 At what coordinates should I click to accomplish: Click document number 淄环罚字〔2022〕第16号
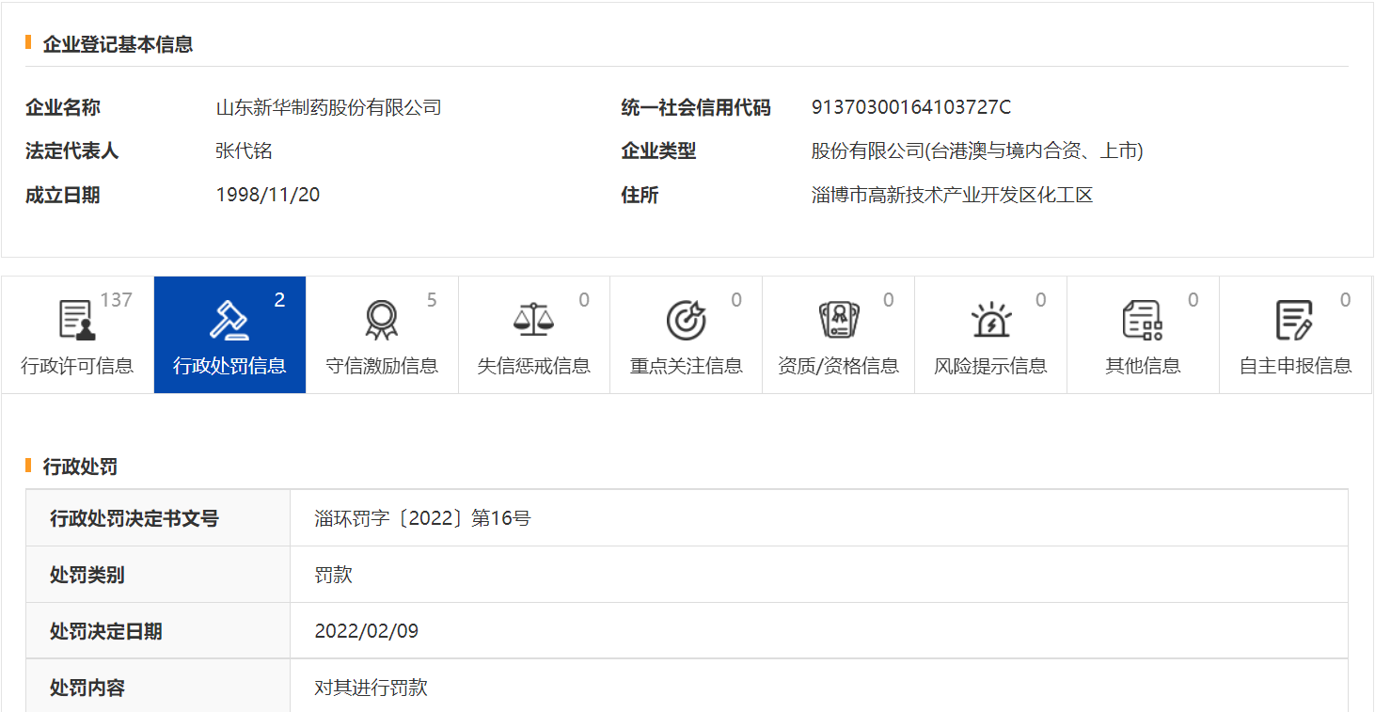click(422, 518)
